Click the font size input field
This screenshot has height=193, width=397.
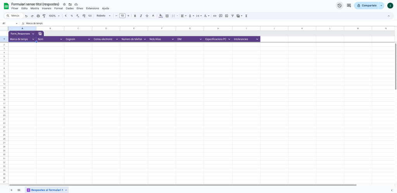[123, 16]
